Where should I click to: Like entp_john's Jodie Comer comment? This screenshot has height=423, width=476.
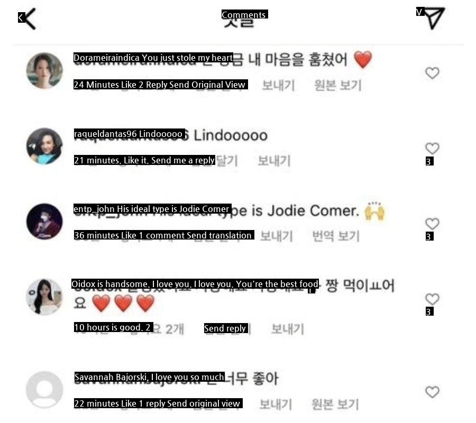click(x=432, y=224)
